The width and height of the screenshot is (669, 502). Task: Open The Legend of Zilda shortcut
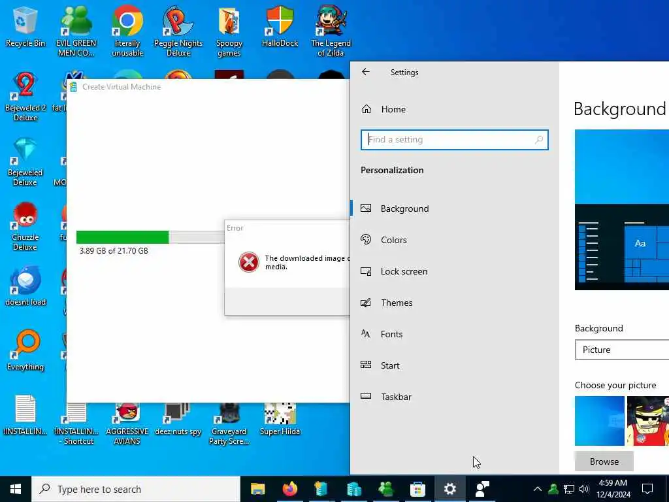point(331,31)
